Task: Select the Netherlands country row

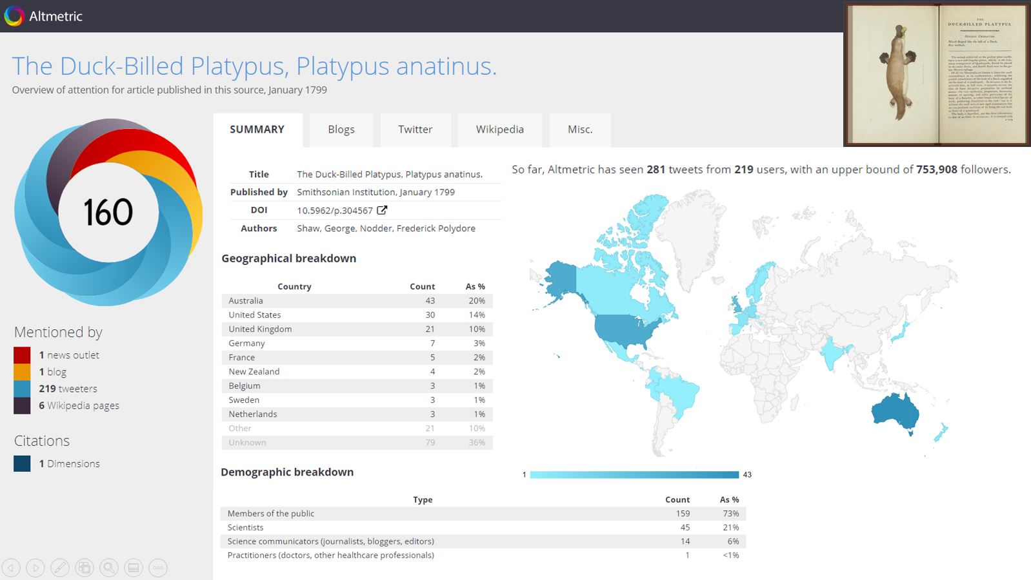Action: point(357,414)
